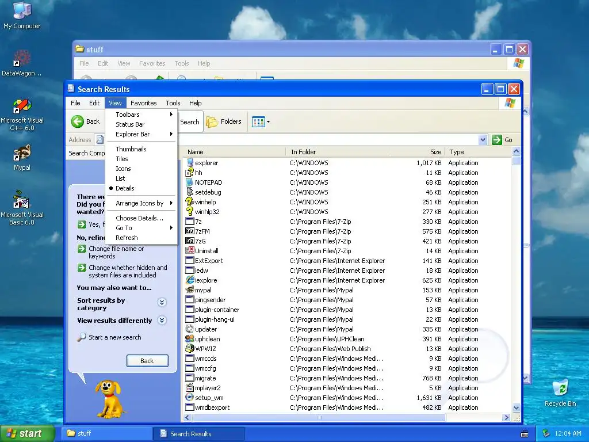The image size is (589, 442).
Task: Open the Help menu in Search Results
Action: point(196,103)
